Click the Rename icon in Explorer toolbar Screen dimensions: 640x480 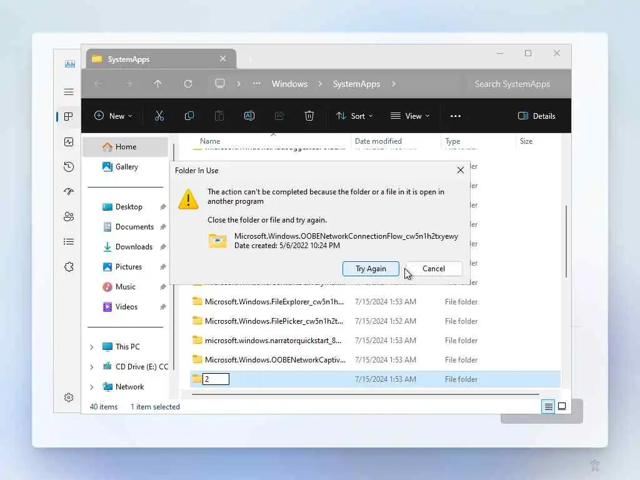(249, 116)
